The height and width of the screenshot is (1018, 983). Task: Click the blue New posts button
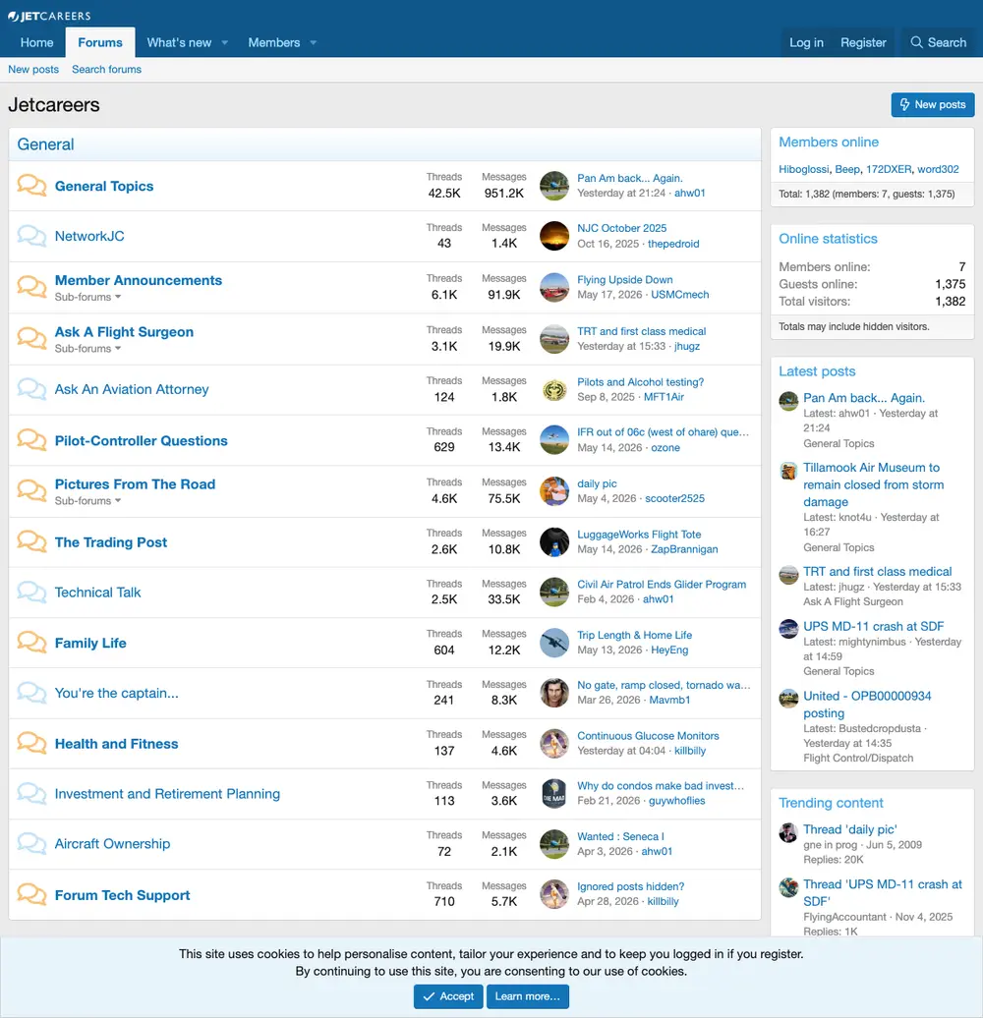coord(933,104)
